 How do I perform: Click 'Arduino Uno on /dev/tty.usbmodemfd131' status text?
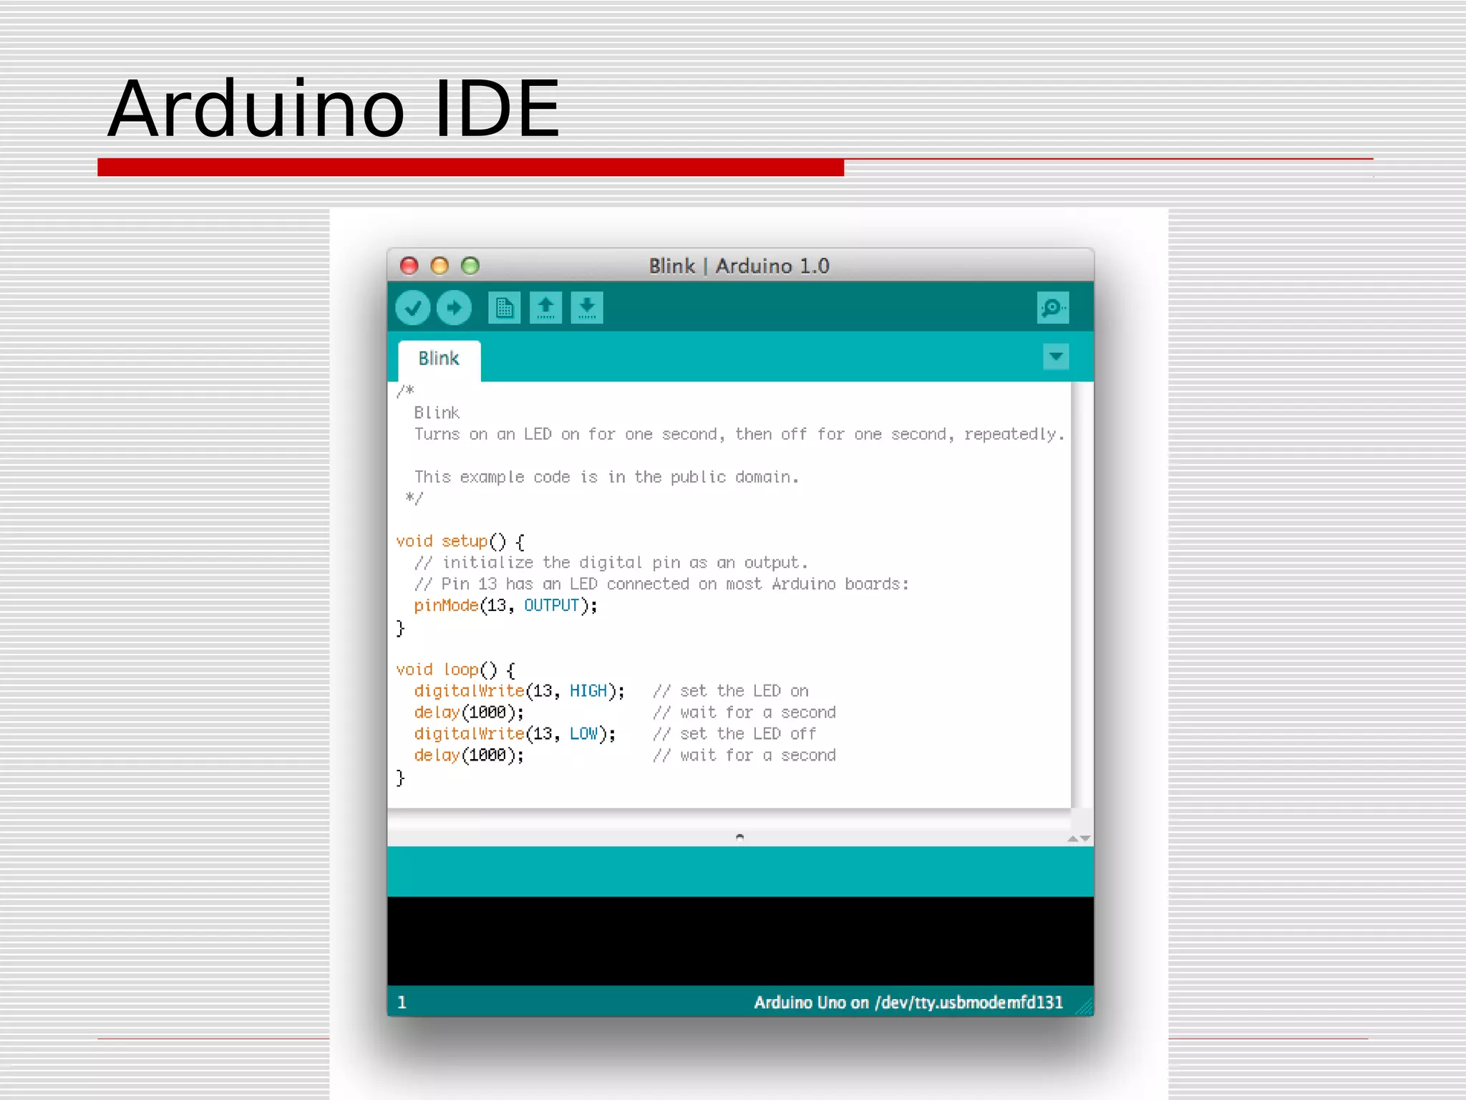click(908, 1002)
